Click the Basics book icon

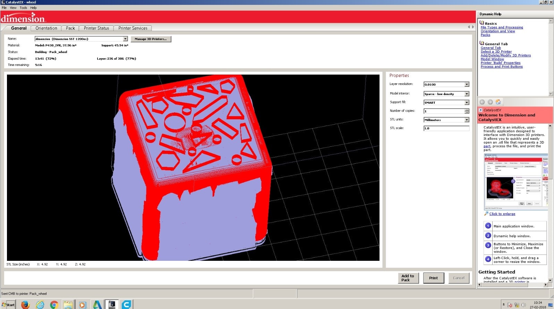pos(482,23)
